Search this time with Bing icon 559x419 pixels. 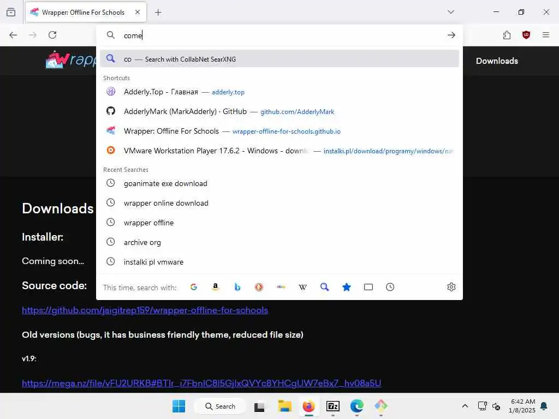pyautogui.click(x=237, y=287)
